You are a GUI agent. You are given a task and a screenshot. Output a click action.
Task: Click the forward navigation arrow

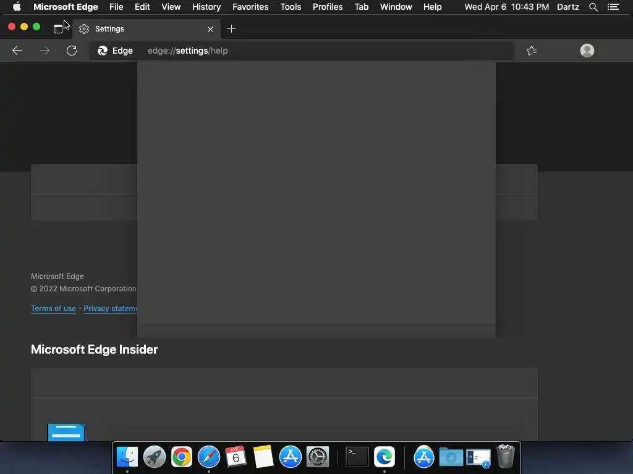[x=45, y=51]
